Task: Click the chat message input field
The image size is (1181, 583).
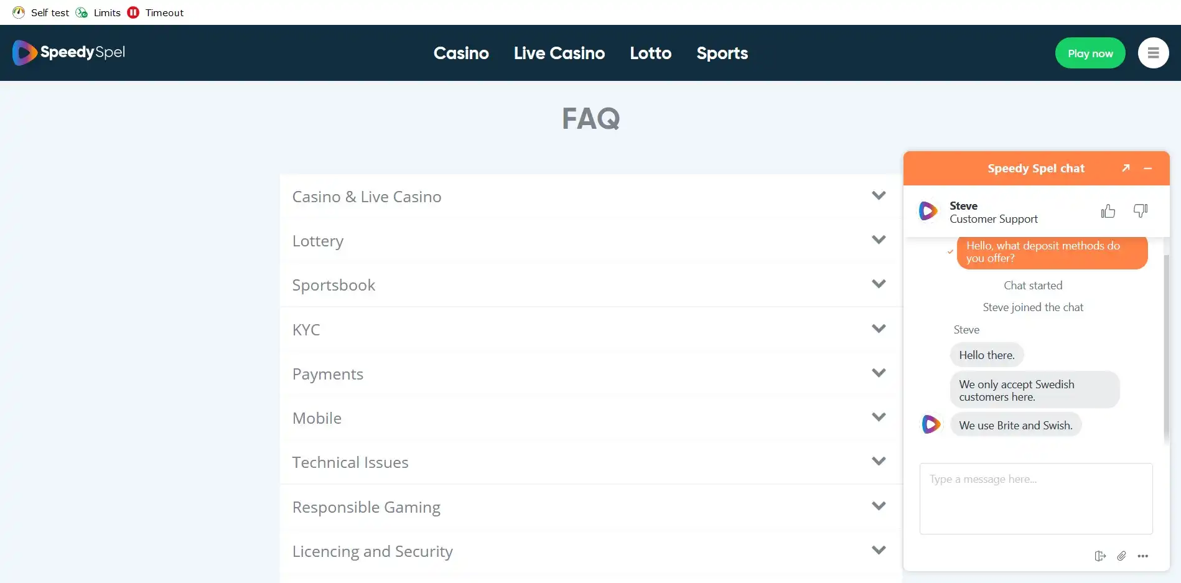Action: tap(1035, 498)
